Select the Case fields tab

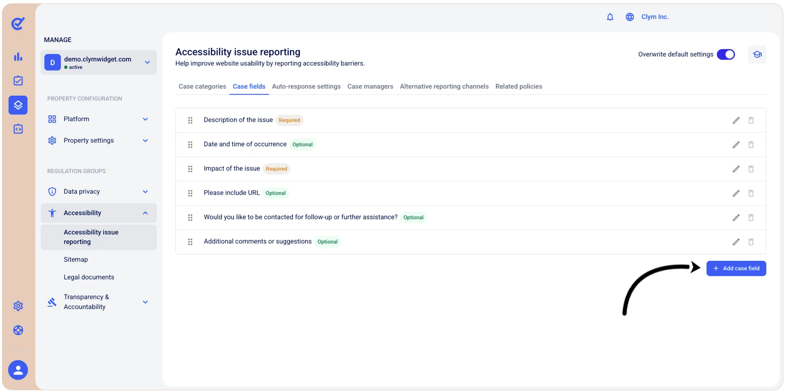point(249,86)
